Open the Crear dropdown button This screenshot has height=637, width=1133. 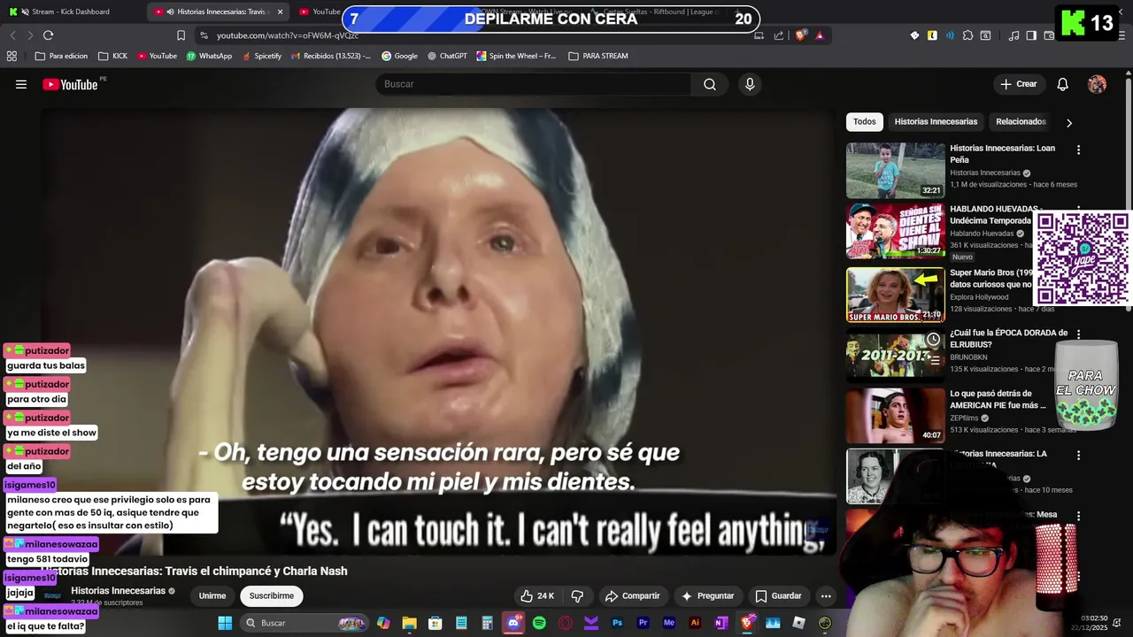point(1018,84)
